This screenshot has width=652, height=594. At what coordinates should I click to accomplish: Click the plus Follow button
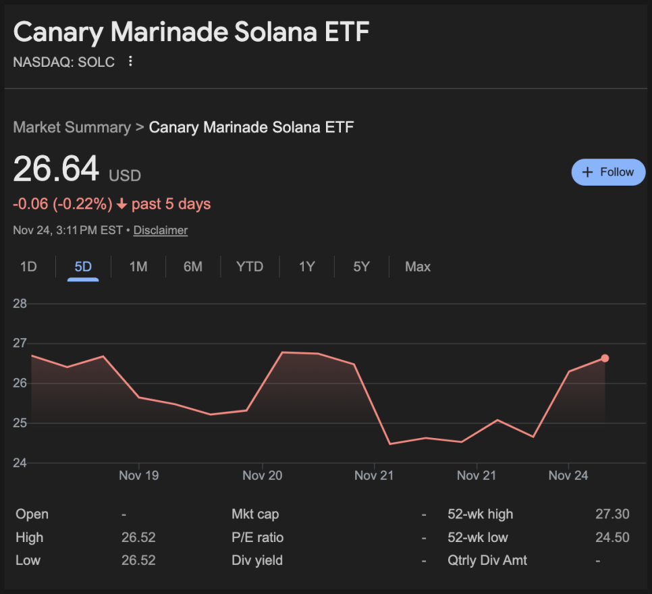point(608,172)
